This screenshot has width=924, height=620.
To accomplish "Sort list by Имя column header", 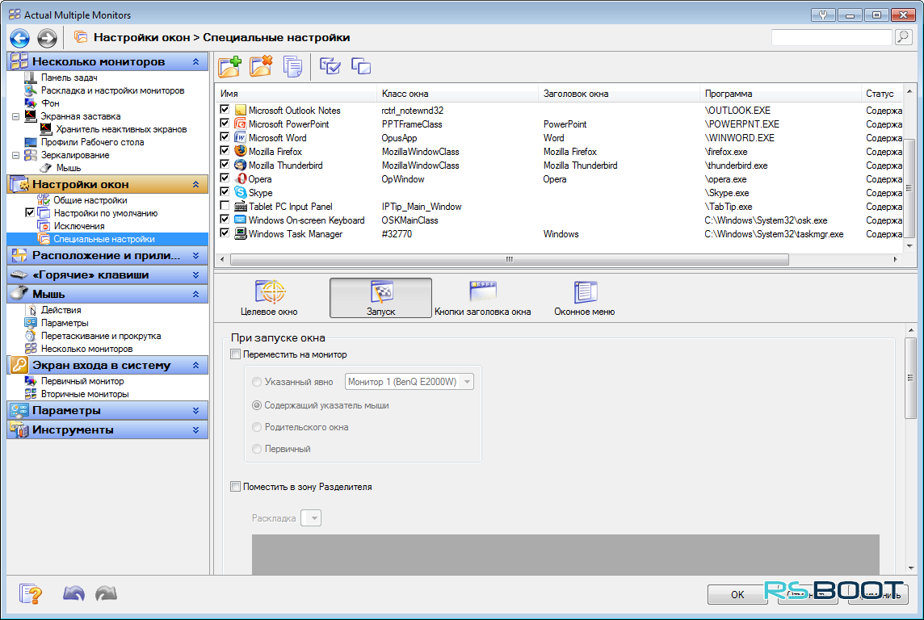I will [296, 94].
